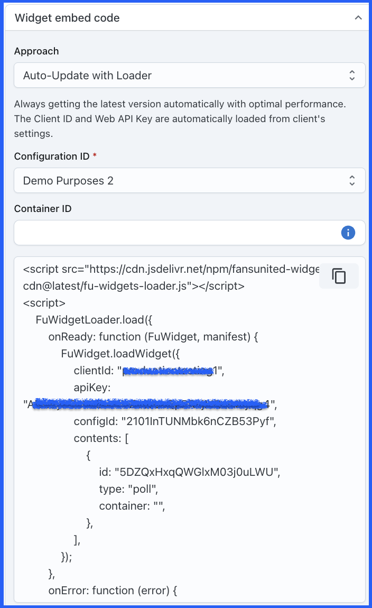Click the type "poll" code line
Screen dimensions: 372x608
128,489
